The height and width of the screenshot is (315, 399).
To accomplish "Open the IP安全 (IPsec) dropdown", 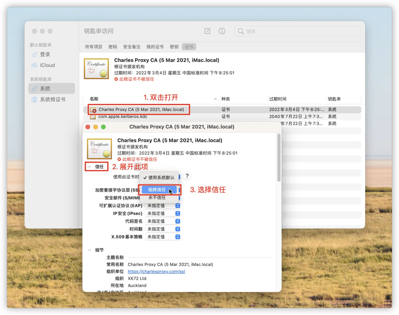I will click(163, 213).
